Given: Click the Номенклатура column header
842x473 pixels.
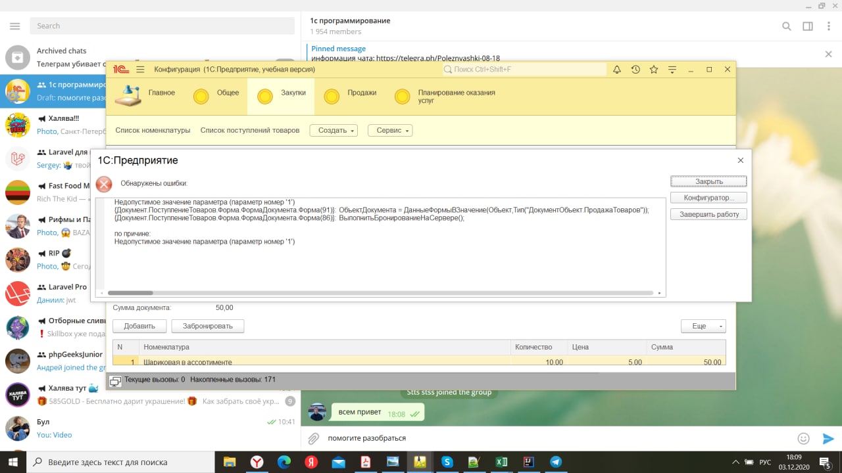Looking at the screenshot, I should (325, 347).
